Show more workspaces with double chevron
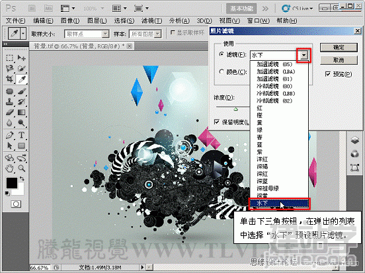The height and width of the screenshot is (273, 365). (265, 9)
